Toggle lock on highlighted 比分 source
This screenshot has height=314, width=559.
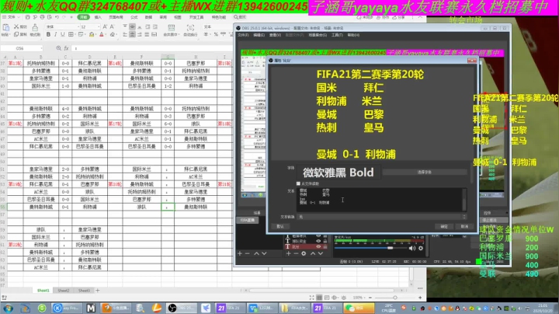(325, 246)
